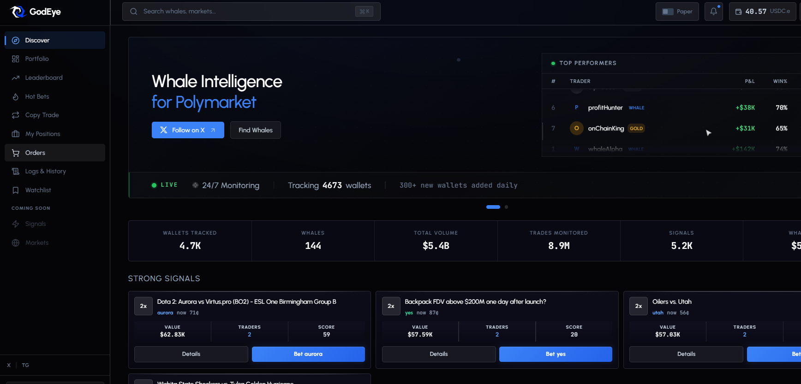Click the Signals 5.2K stat
The image size is (801, 384).
[681, 241]
